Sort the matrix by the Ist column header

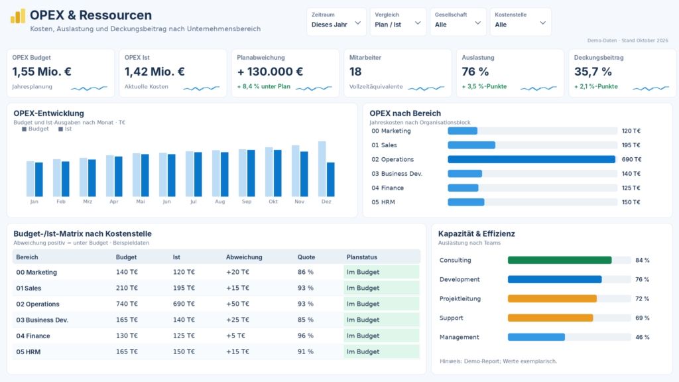(176, 257)
